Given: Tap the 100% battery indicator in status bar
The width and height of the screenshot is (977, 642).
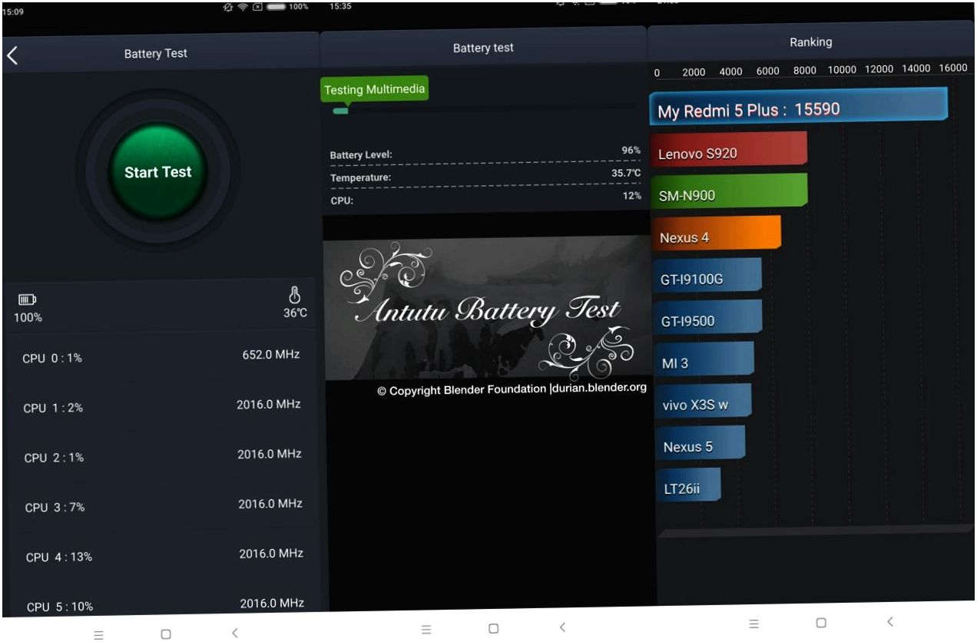Looking at the screenshot, I should [x=287, y=7].
